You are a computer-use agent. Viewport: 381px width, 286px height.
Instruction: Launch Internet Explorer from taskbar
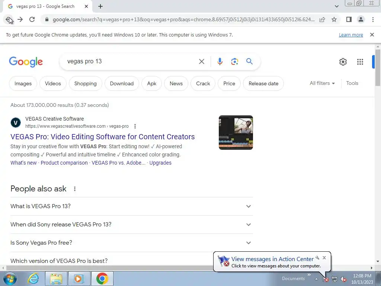tap(33, 279)
